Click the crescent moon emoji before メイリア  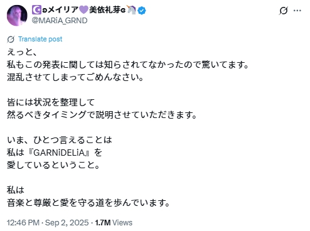coord(37,10)
